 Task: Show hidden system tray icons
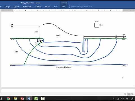[x=114, y=98]
